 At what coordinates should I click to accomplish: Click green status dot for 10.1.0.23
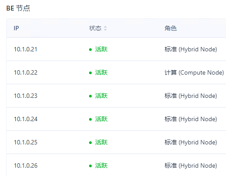coord(90,96)
